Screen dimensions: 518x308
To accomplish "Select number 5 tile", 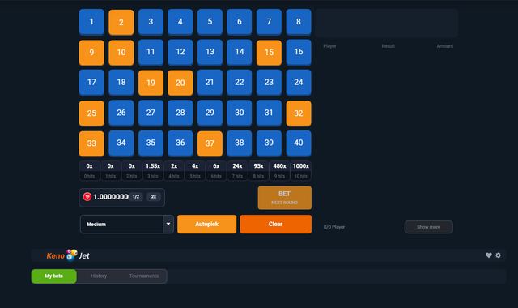I will (210, 22).
